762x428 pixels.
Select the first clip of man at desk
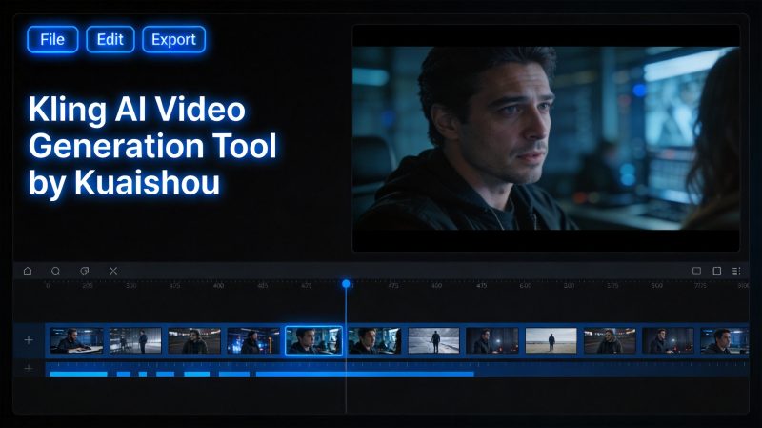tap(77, 340)
